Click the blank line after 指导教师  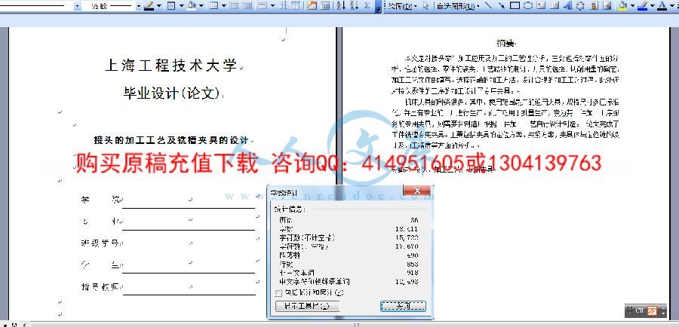189,290
